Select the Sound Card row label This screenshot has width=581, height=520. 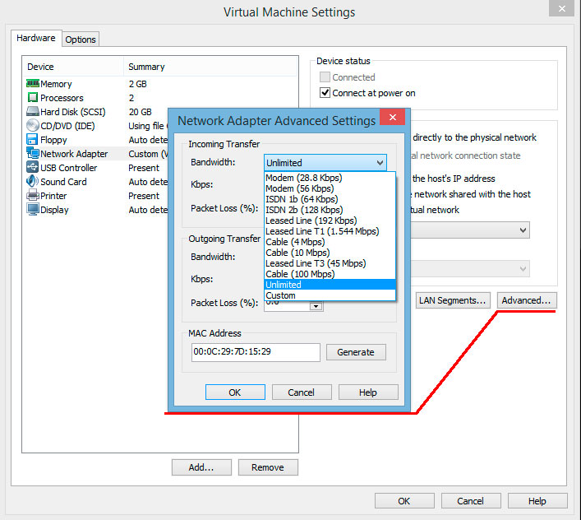pos(63,182)
